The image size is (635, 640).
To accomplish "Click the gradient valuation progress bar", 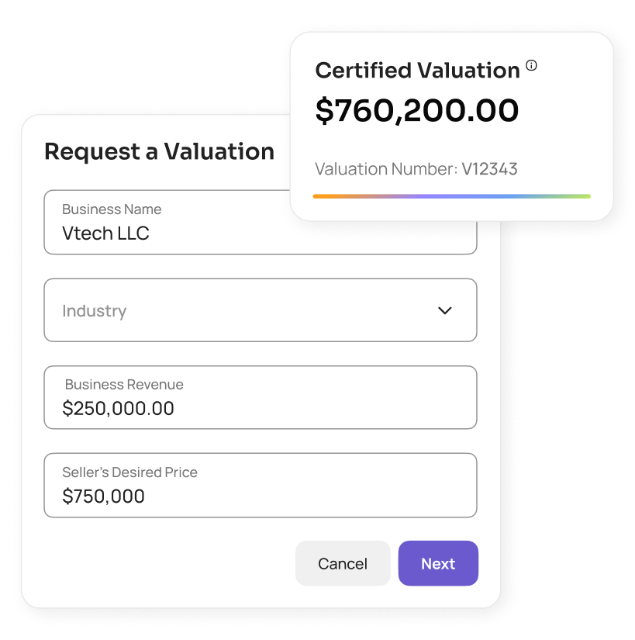I will click(451, 196).
